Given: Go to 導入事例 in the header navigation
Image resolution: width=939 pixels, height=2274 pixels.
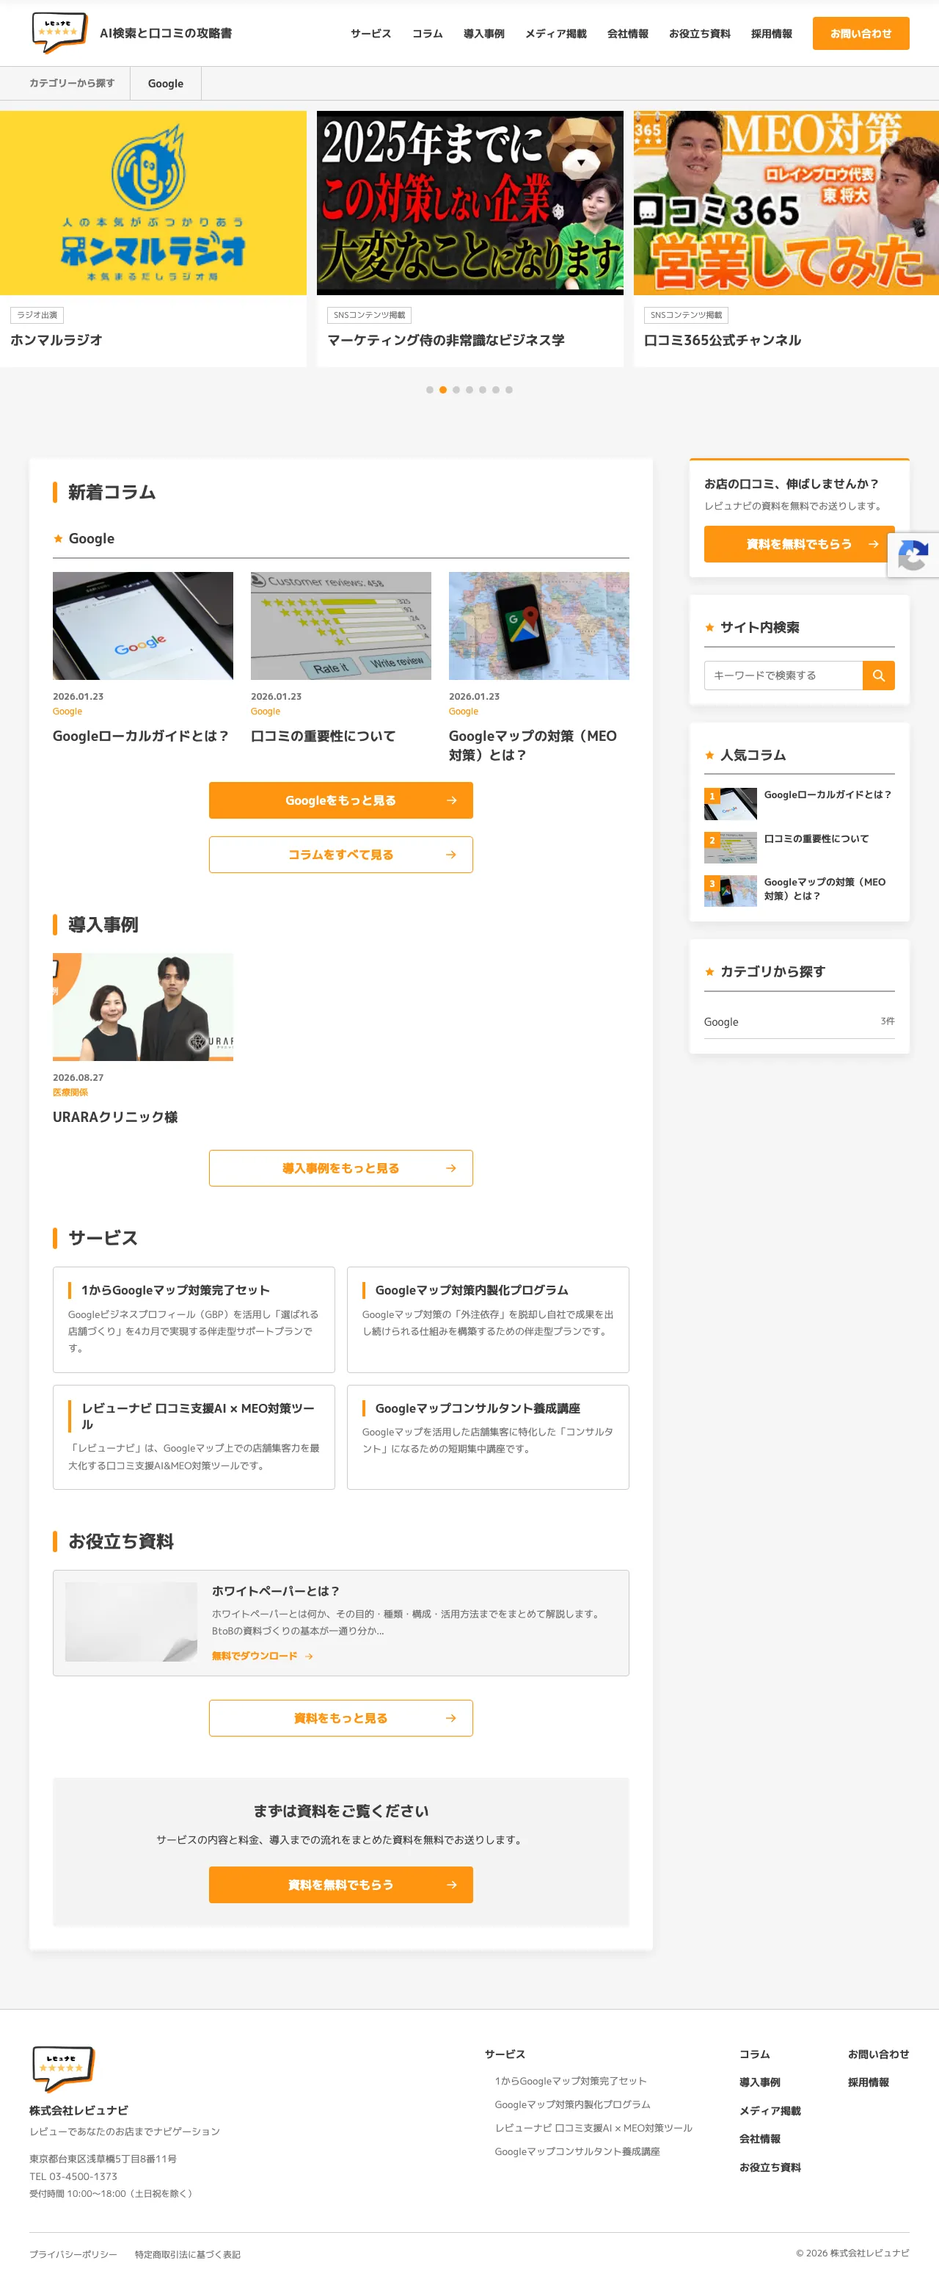Looking at the screenshot, I should click(484, 34).
